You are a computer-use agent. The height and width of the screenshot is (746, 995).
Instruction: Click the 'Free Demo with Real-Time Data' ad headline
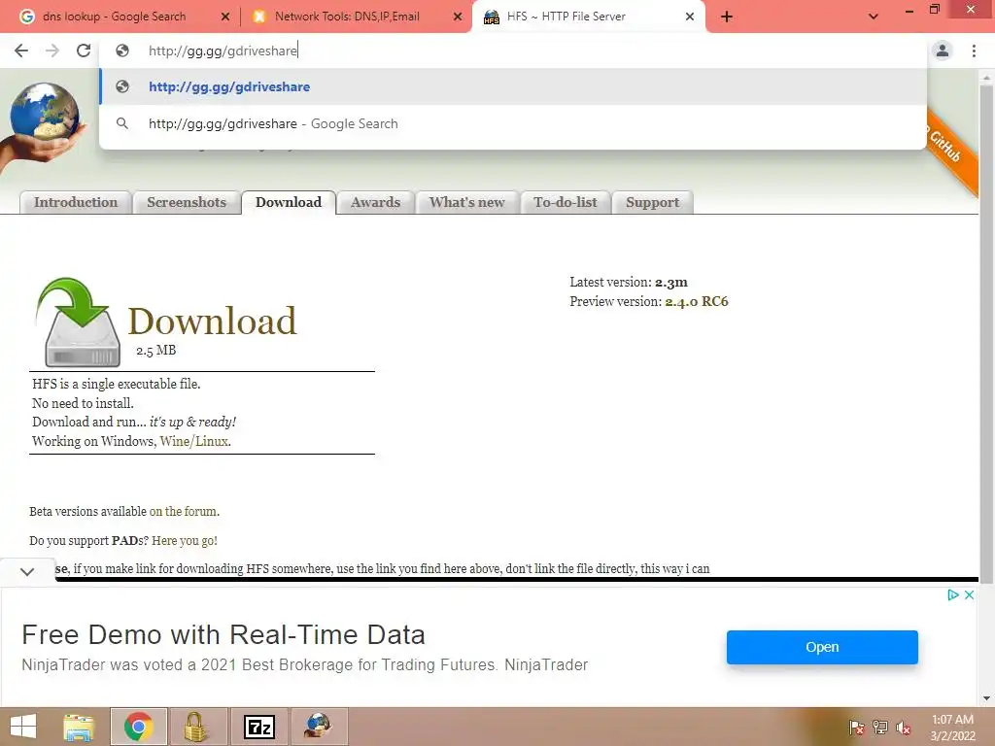point(223,634)
